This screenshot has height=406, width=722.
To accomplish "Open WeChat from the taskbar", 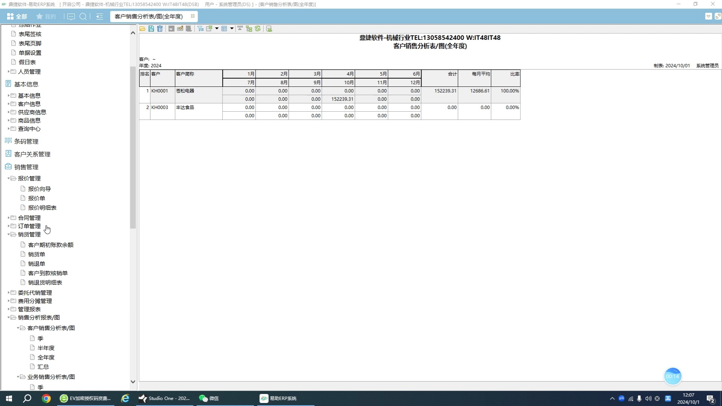I will (209, 398).
